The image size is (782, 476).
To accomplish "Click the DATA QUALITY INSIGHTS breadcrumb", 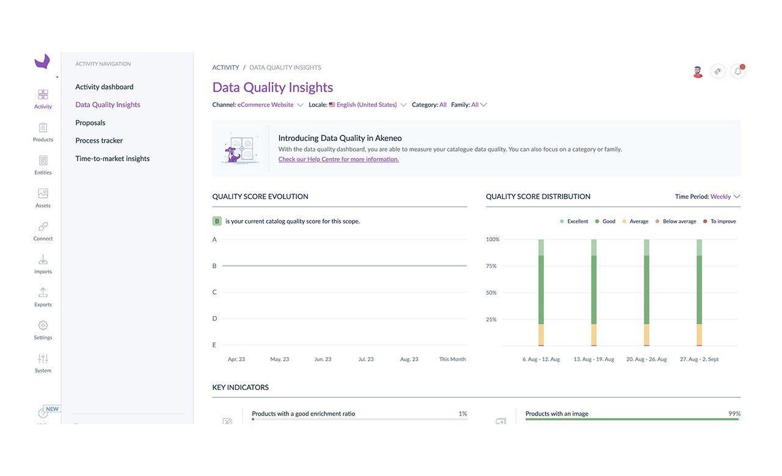I will point(285,68).
